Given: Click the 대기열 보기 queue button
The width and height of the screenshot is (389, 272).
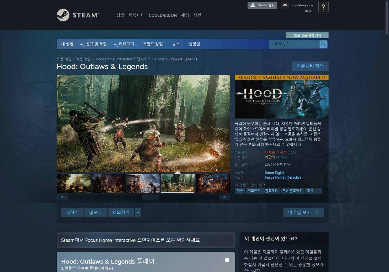Looking at the screenshot, I should tap(304, 213).
